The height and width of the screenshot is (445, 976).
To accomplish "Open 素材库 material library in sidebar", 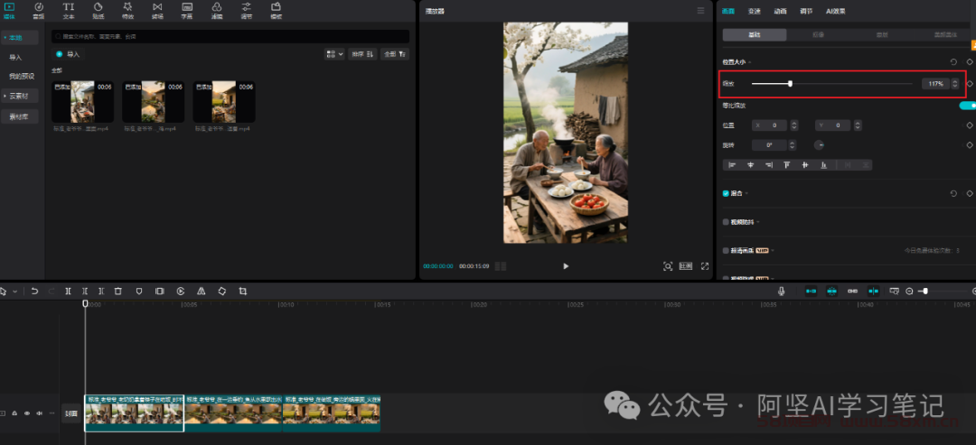I will [x=19, y=116].
